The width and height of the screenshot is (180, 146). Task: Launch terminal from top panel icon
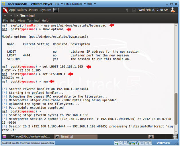(x=56, y=10)
